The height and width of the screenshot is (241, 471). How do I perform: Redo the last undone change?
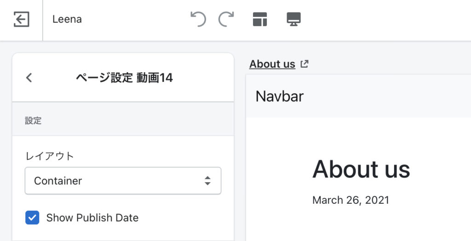tap(226, 19)
